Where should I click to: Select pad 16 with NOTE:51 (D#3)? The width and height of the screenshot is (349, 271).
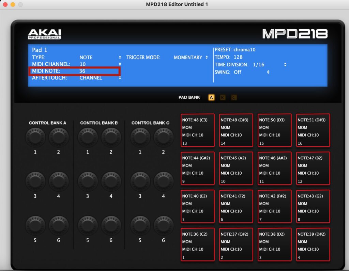[x=313, y=130]
